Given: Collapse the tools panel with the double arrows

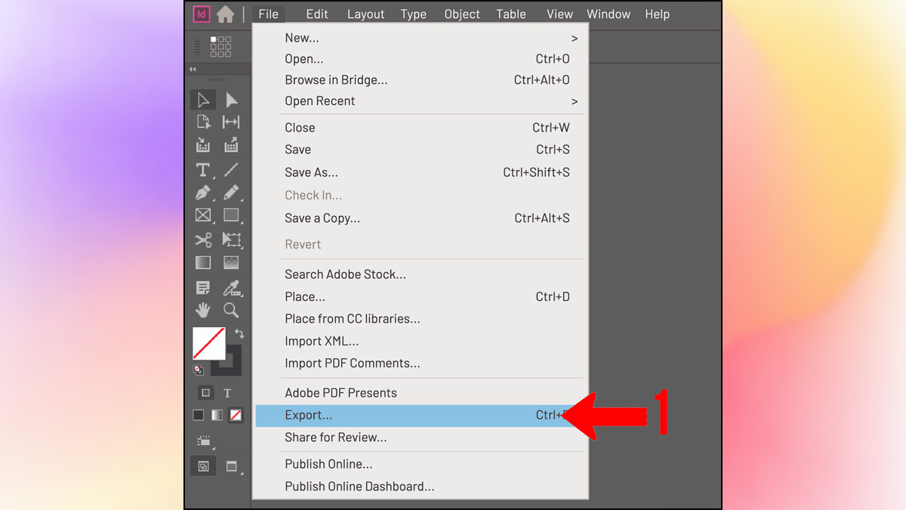Looking at the screenshot, I should click(191, 68).
